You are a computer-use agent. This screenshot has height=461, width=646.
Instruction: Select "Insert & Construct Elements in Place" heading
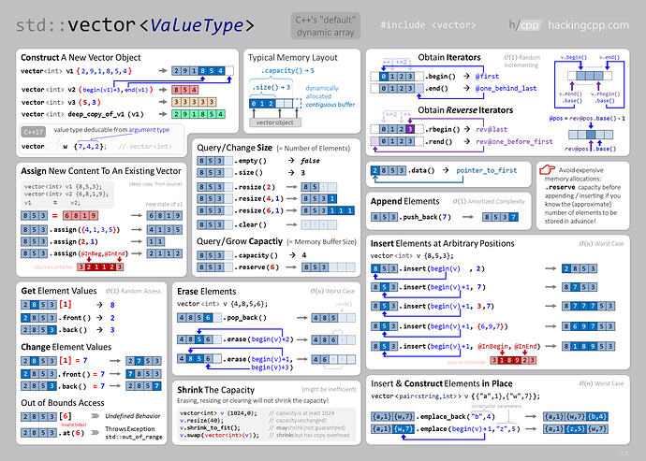pos(441,383)
